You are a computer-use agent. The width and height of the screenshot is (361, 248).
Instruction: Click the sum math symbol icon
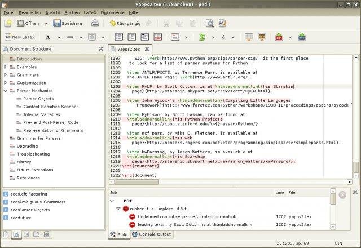click(x=201, y=37)
